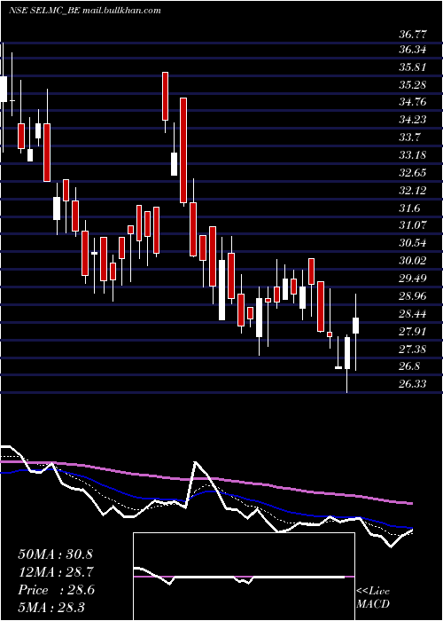Click the 35.81 price level label
This screenshot has height=621, width=443.
[413, 67]
